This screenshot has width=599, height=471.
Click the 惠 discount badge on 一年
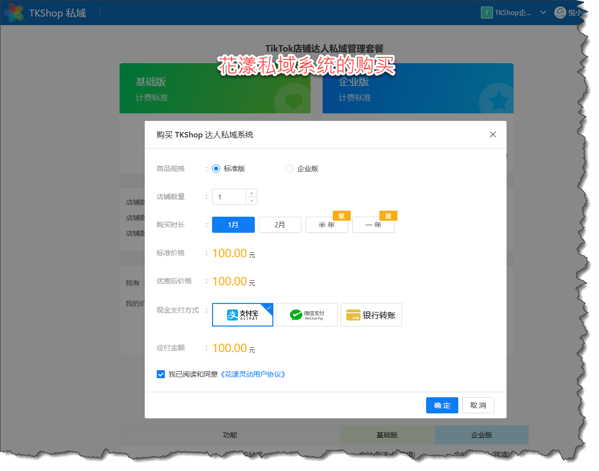point(388,216)
